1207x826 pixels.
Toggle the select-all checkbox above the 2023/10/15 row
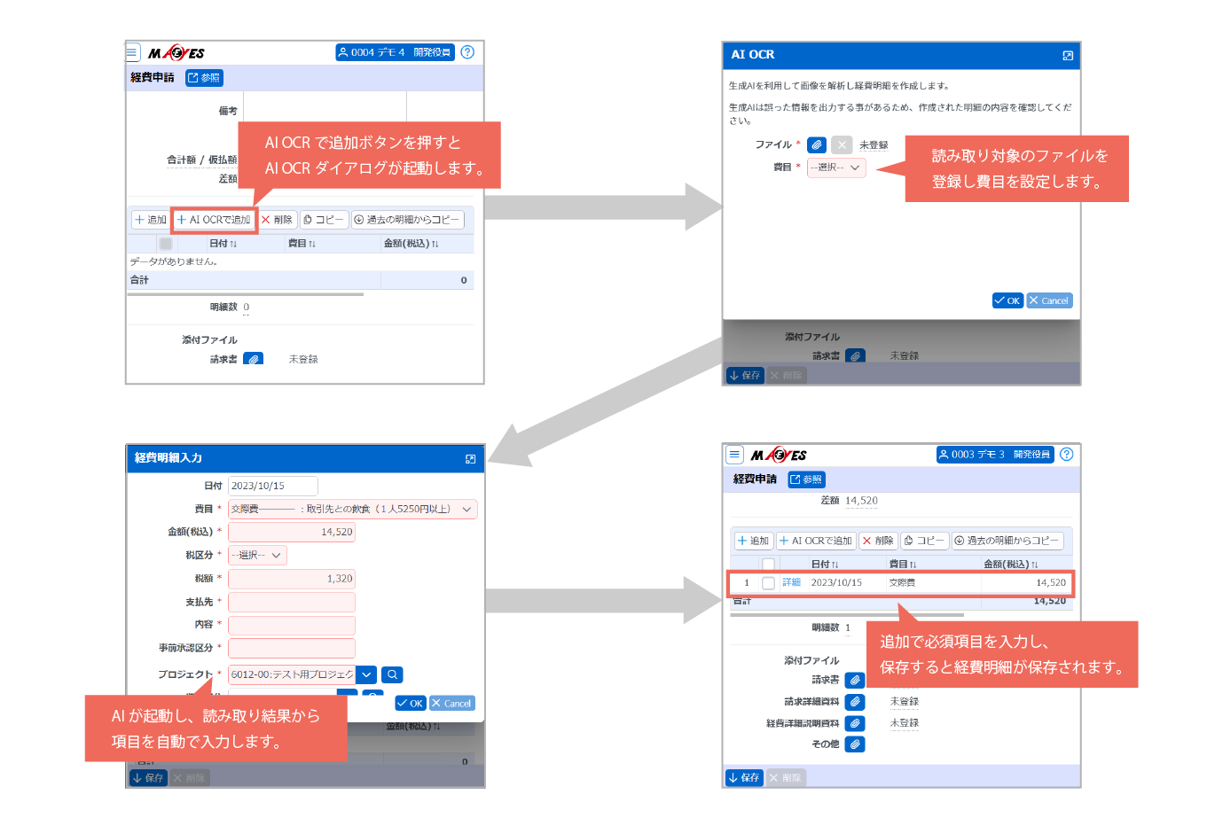(x=768, y=565)
